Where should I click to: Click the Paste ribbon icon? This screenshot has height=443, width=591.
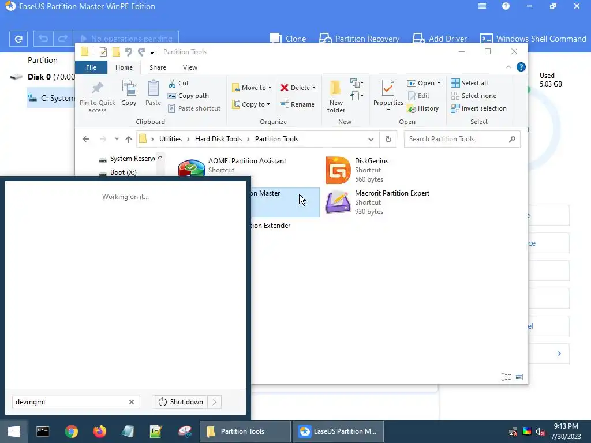pos(153,93)
